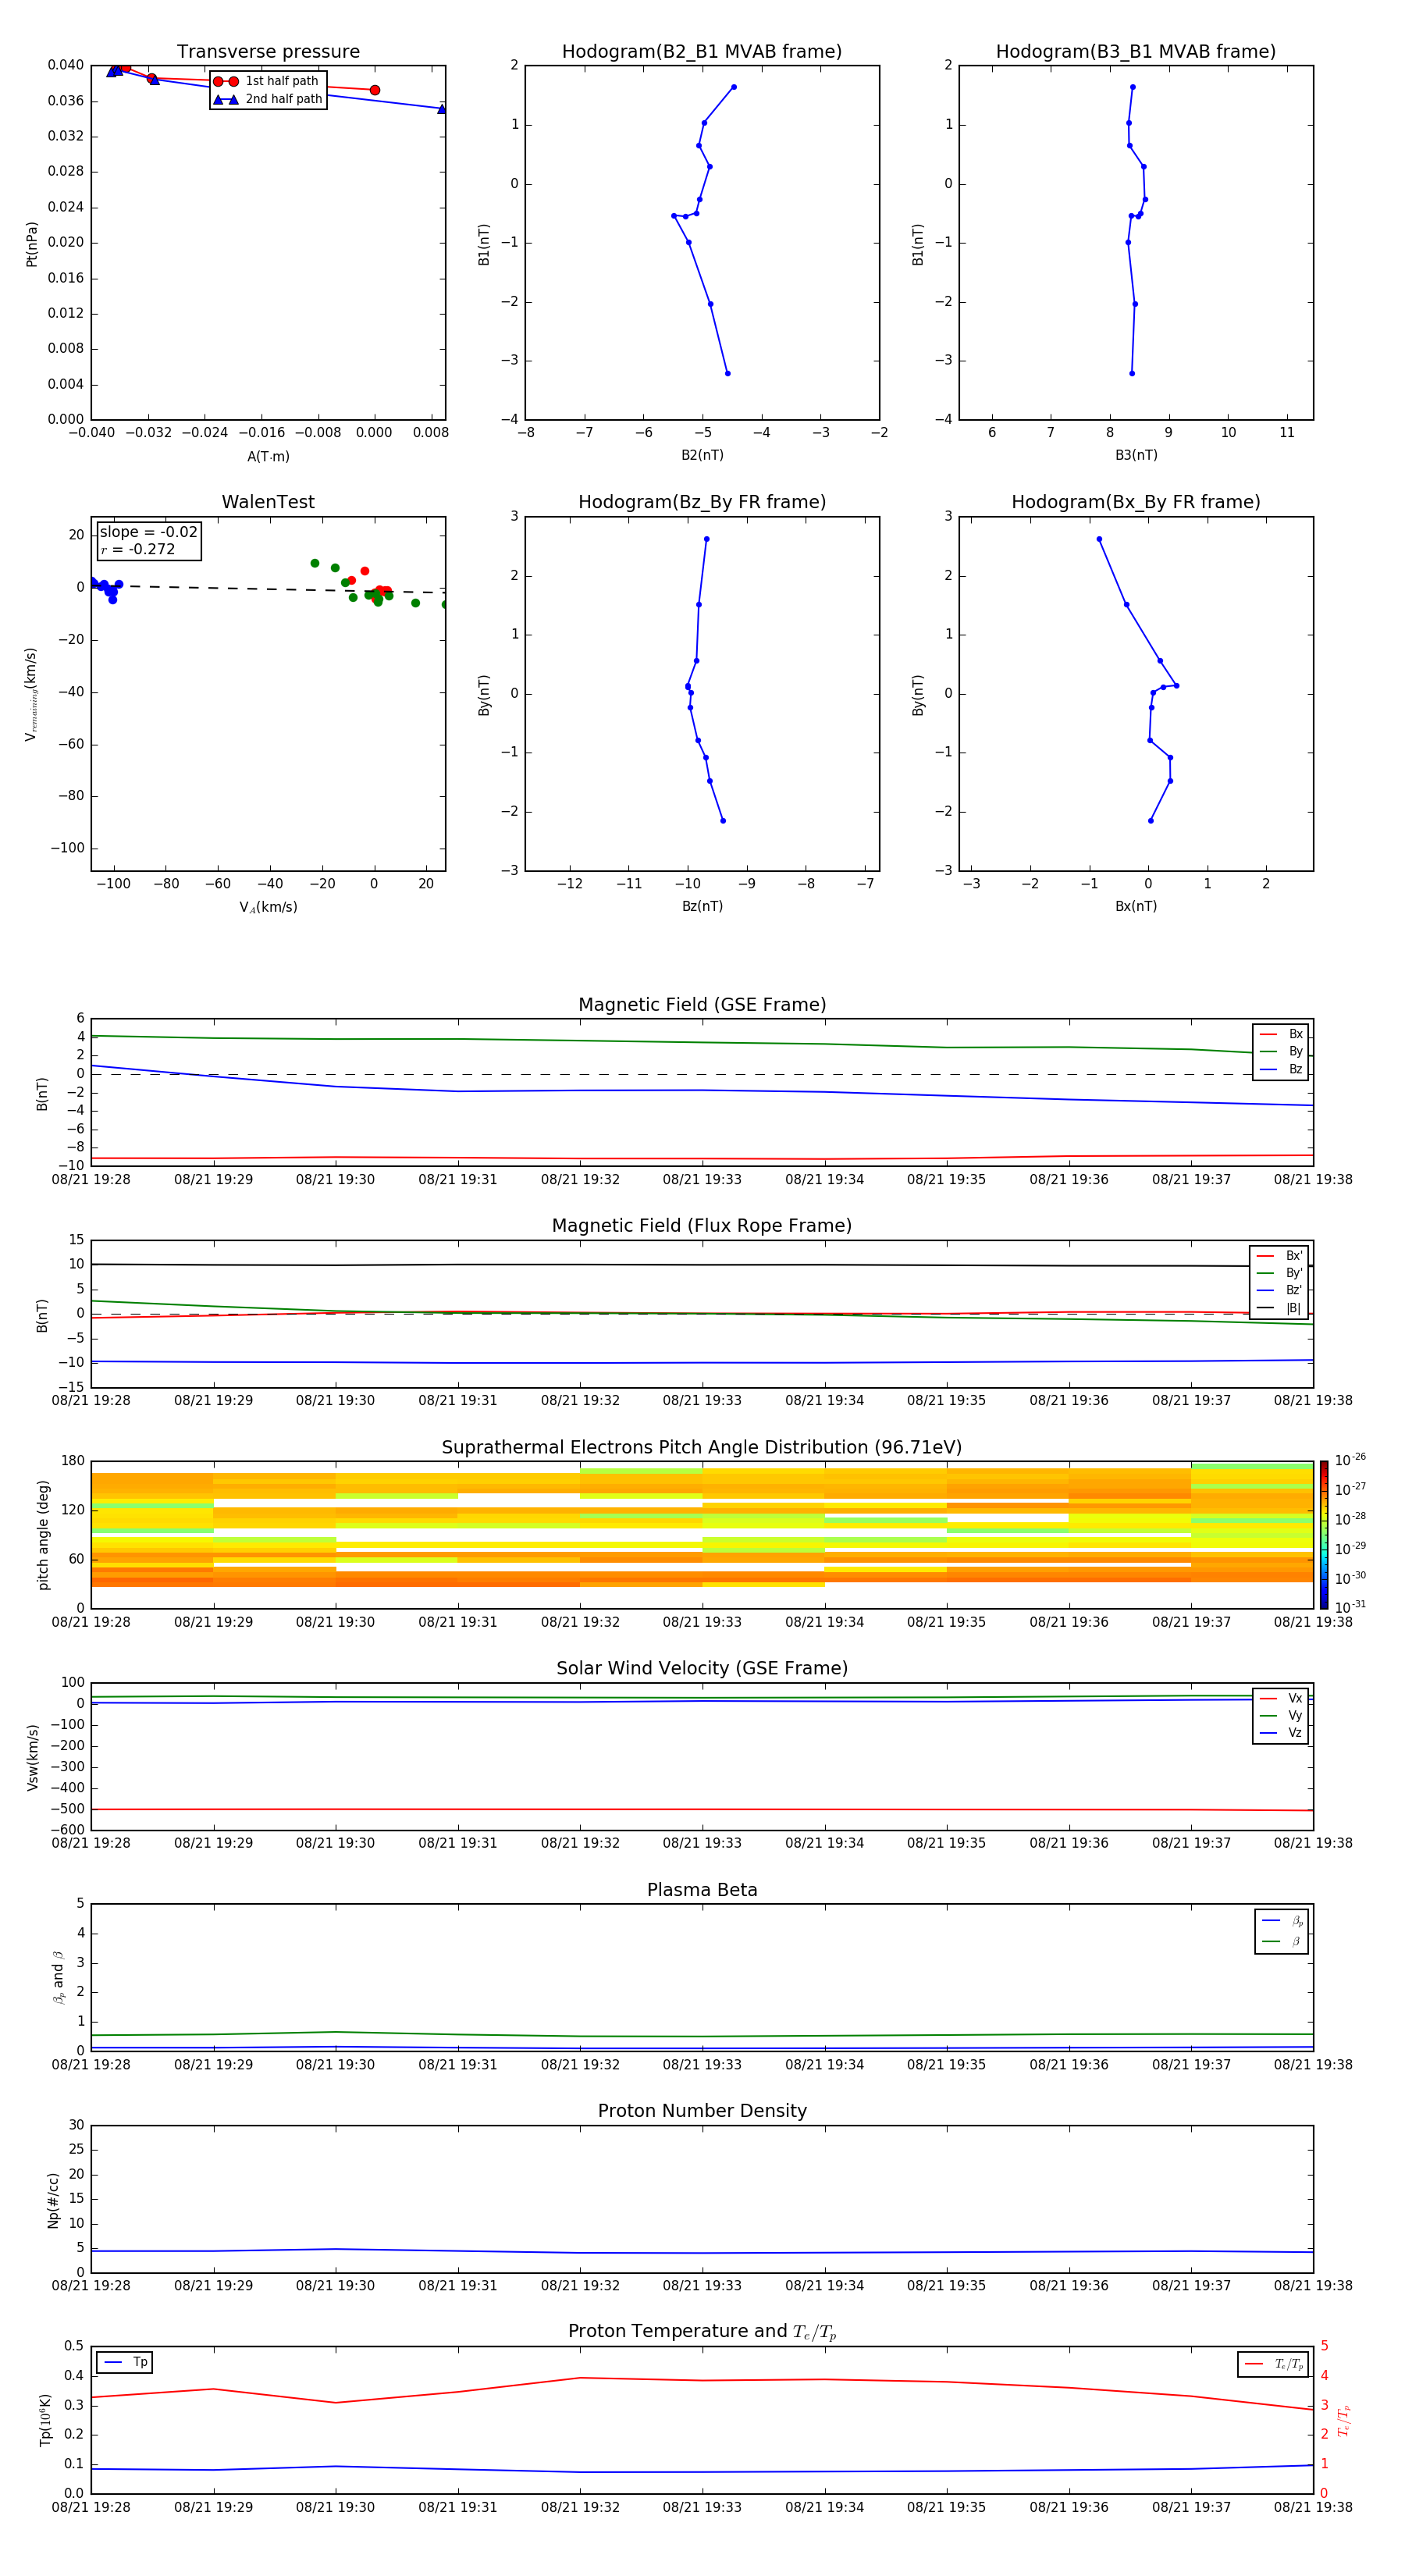The height and width of the screenshot is (2576, 1405).
Task: Select the Vx legend entry
Action: (x=1281, y=1698)
